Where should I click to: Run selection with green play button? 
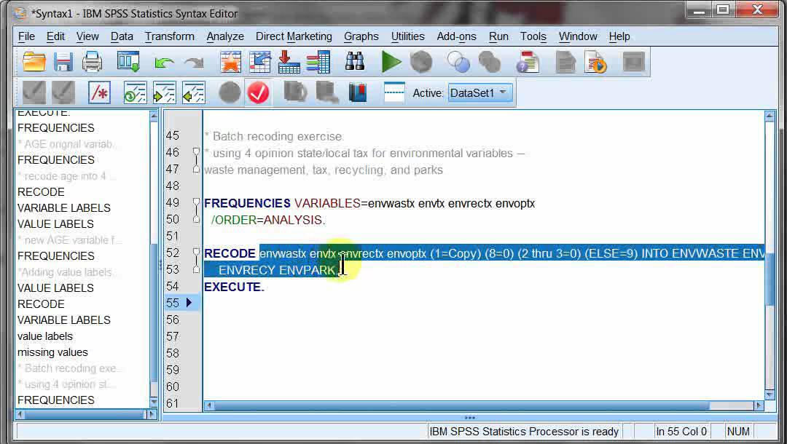click(x=391, y=62)
